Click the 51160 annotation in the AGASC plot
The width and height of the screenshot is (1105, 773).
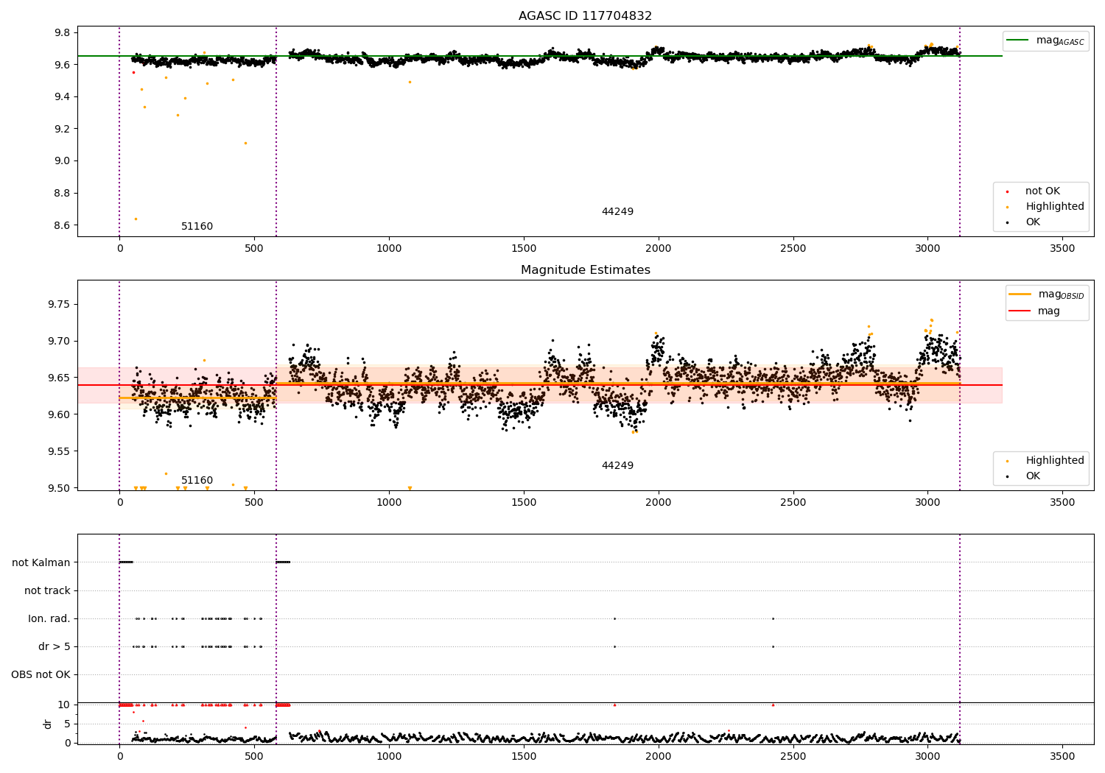pyautogui.click(x=197, y=227)
